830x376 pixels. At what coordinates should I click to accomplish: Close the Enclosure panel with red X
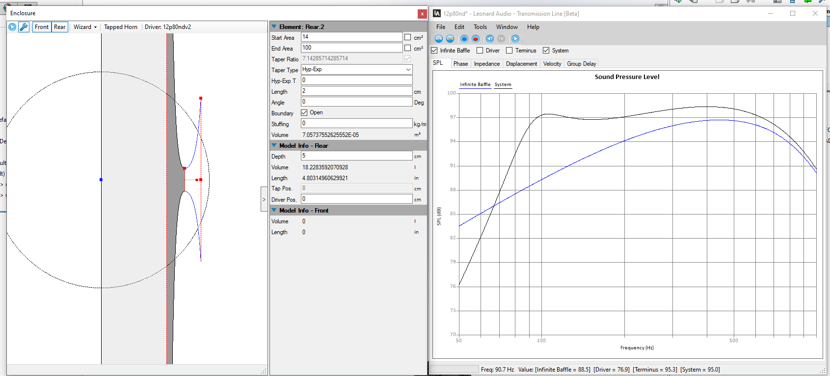(x=422, y=14)
